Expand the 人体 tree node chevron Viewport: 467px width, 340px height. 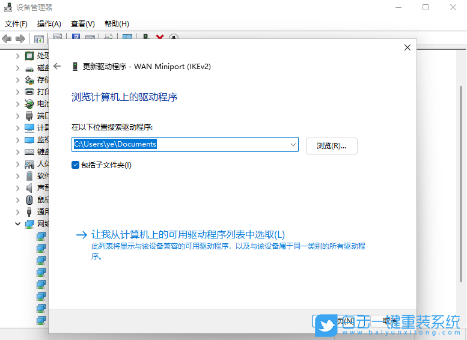coord(17,164)
